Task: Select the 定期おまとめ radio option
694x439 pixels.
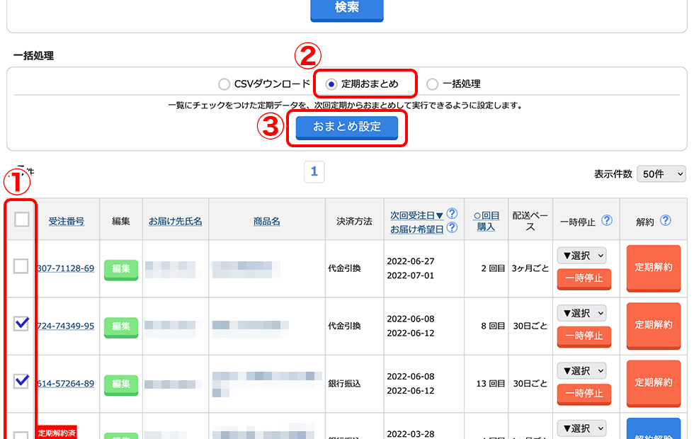Action: tap(331, 84)
